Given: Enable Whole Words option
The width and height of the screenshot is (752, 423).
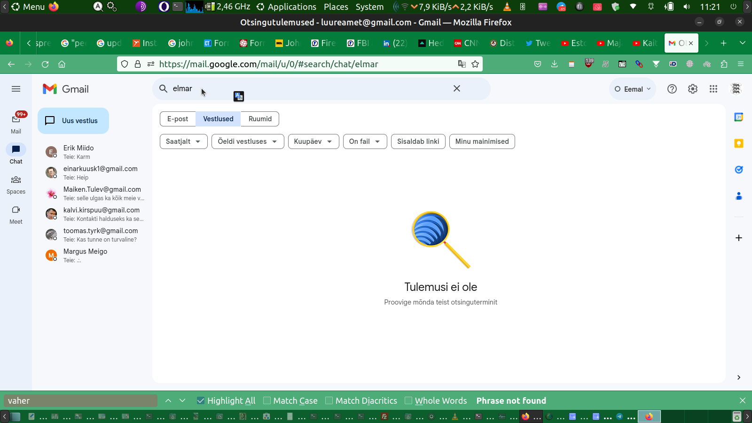Looking at the screenshot, I should (x=408, y=400).
